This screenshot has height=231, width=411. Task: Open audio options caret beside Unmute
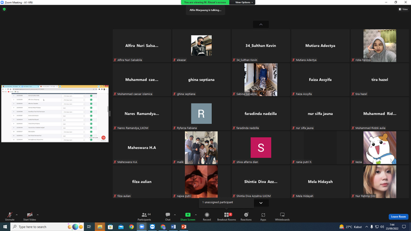tap(17, 215)
